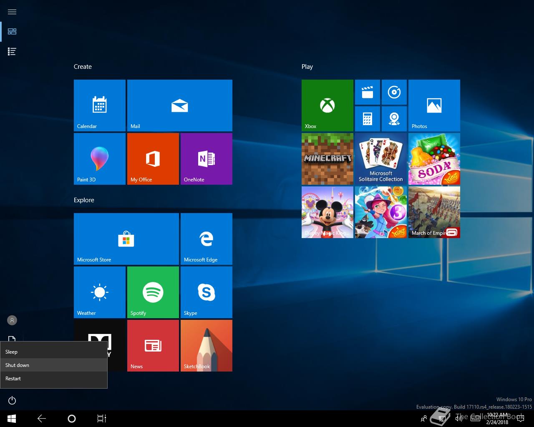
Task: Open Task View on the taskbar
Action: (x=102, y=419)
